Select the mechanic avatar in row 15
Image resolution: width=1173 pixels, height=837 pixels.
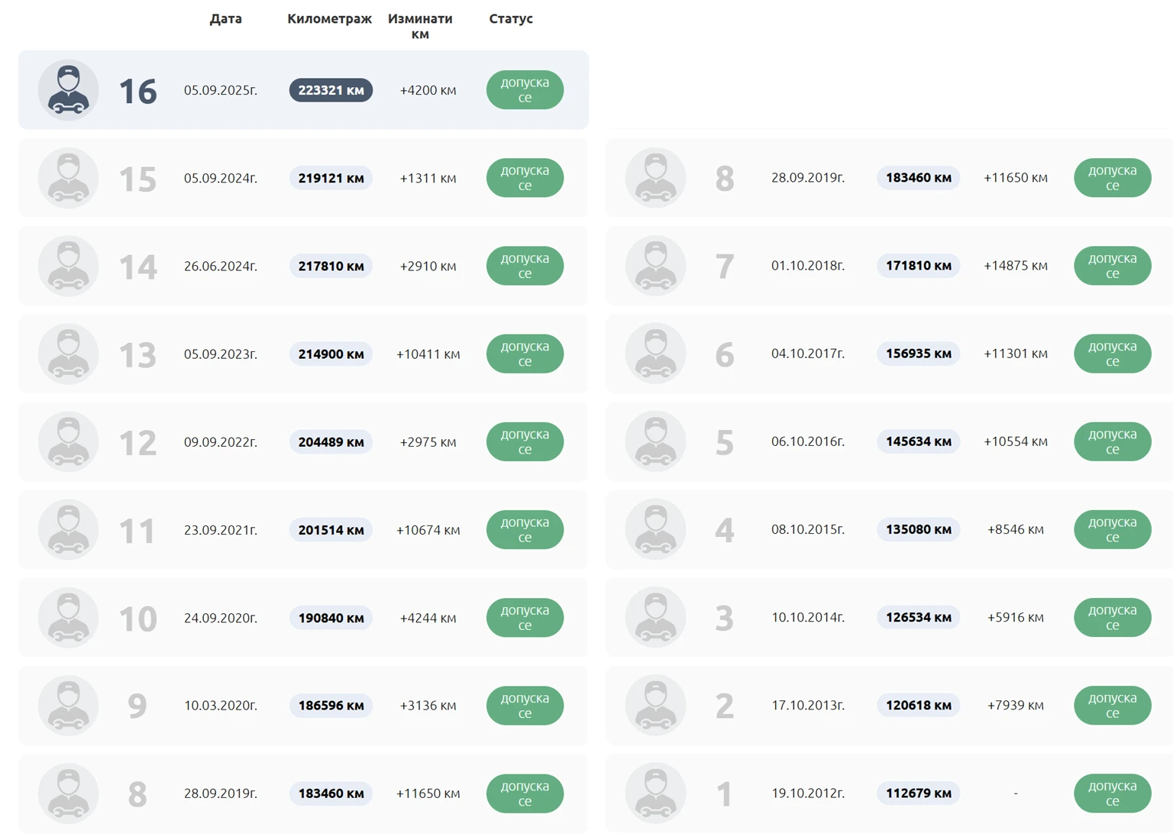(x=68, y=178)
